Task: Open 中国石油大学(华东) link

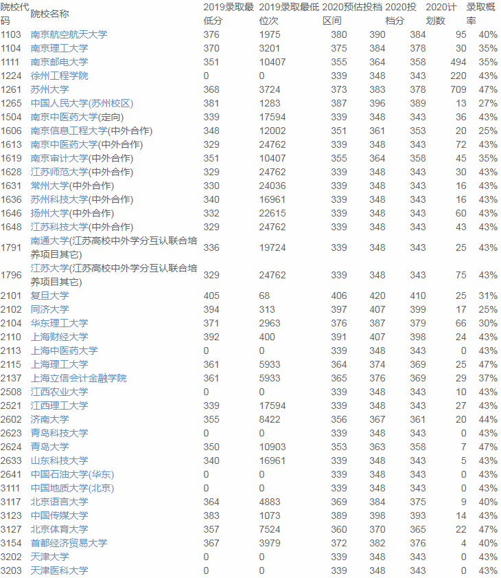Action: 72,475
